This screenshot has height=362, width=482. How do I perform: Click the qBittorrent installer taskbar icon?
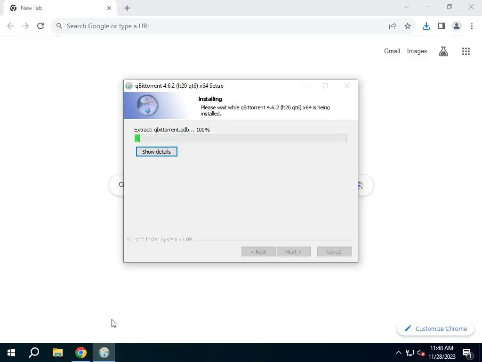coord(104,353)
